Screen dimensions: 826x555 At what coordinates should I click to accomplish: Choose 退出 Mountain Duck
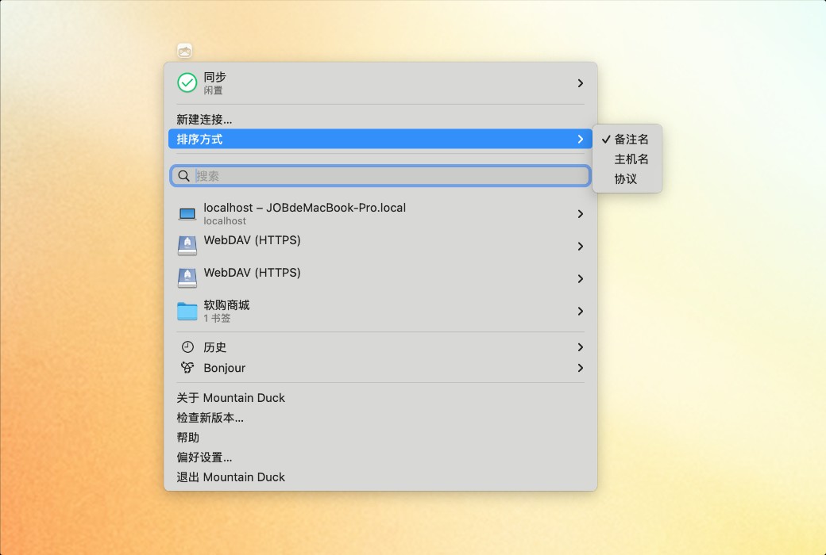tap(380, 477)
